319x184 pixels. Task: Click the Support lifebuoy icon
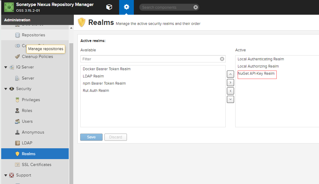(x=12, y=175)
